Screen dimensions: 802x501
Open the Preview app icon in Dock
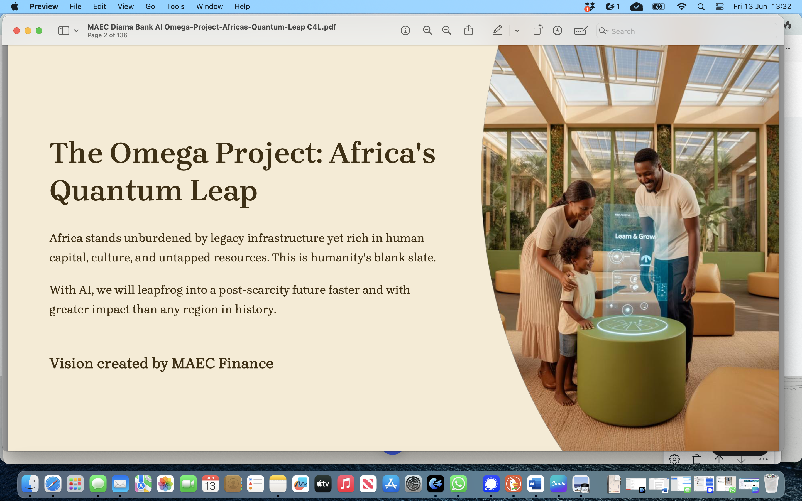(x=581, y=484)
